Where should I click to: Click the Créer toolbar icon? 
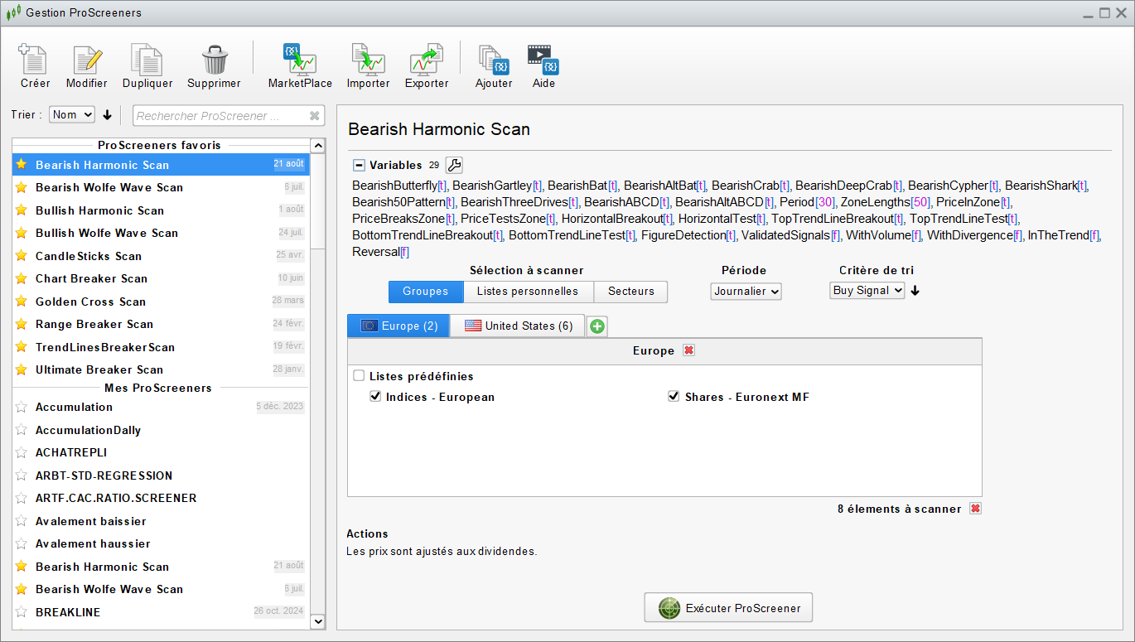point(35,60)
